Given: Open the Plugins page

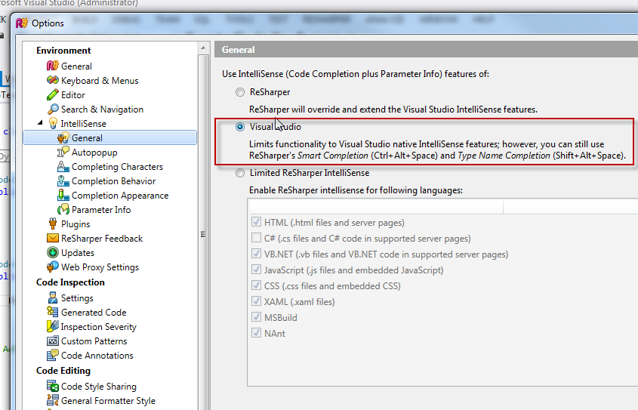Looking at the screenshot, I should click(x=76, y=223).
